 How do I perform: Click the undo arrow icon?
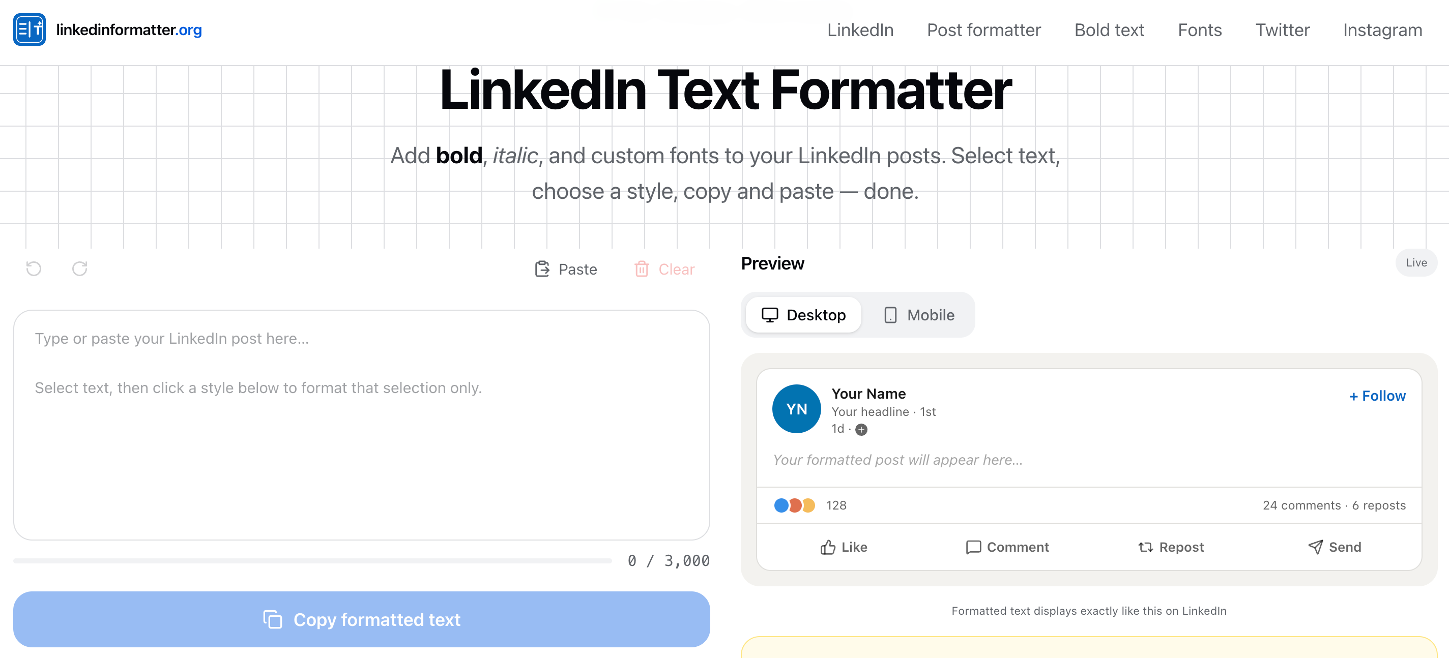coord(34,269)
